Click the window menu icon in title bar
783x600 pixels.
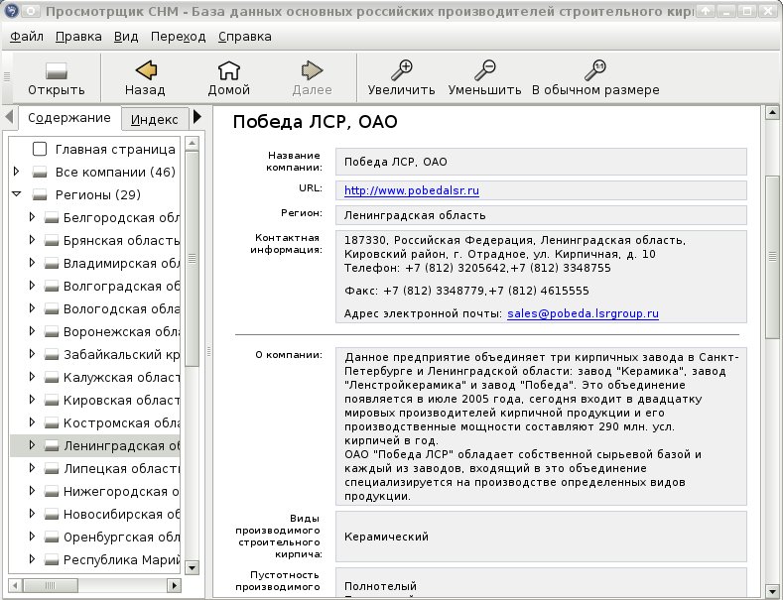coord(12,10)
